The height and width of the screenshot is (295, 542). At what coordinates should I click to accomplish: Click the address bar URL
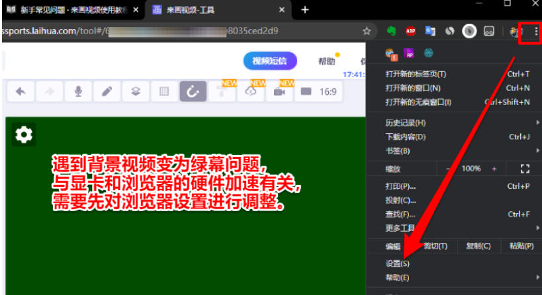tap(140, 31)
